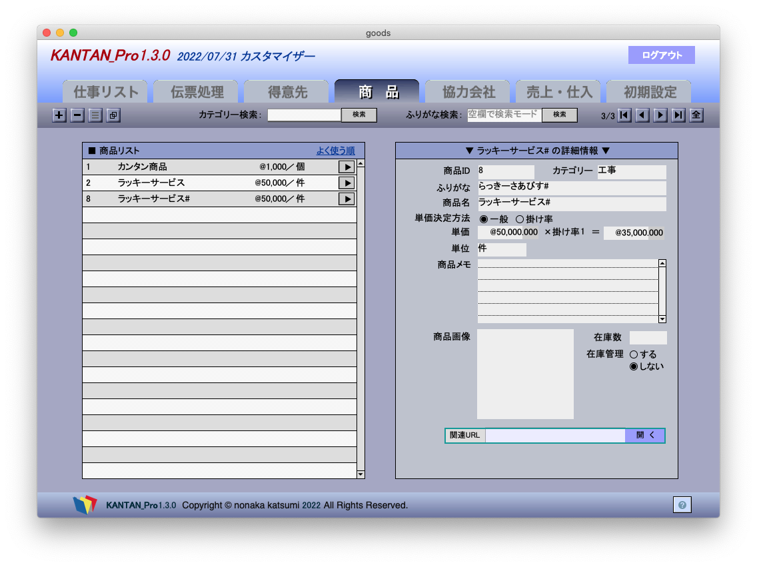Select the 商品 tab

377,91
